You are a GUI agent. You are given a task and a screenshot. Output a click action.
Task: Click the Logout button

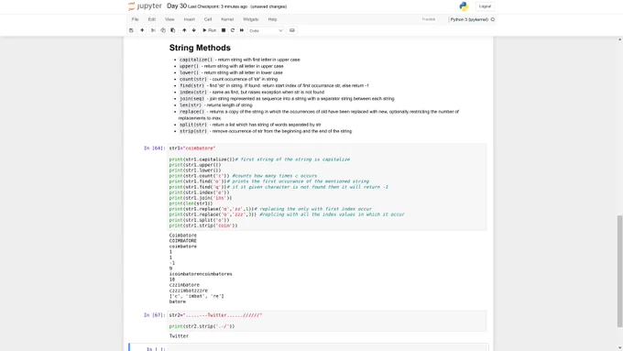pos(485,6)
